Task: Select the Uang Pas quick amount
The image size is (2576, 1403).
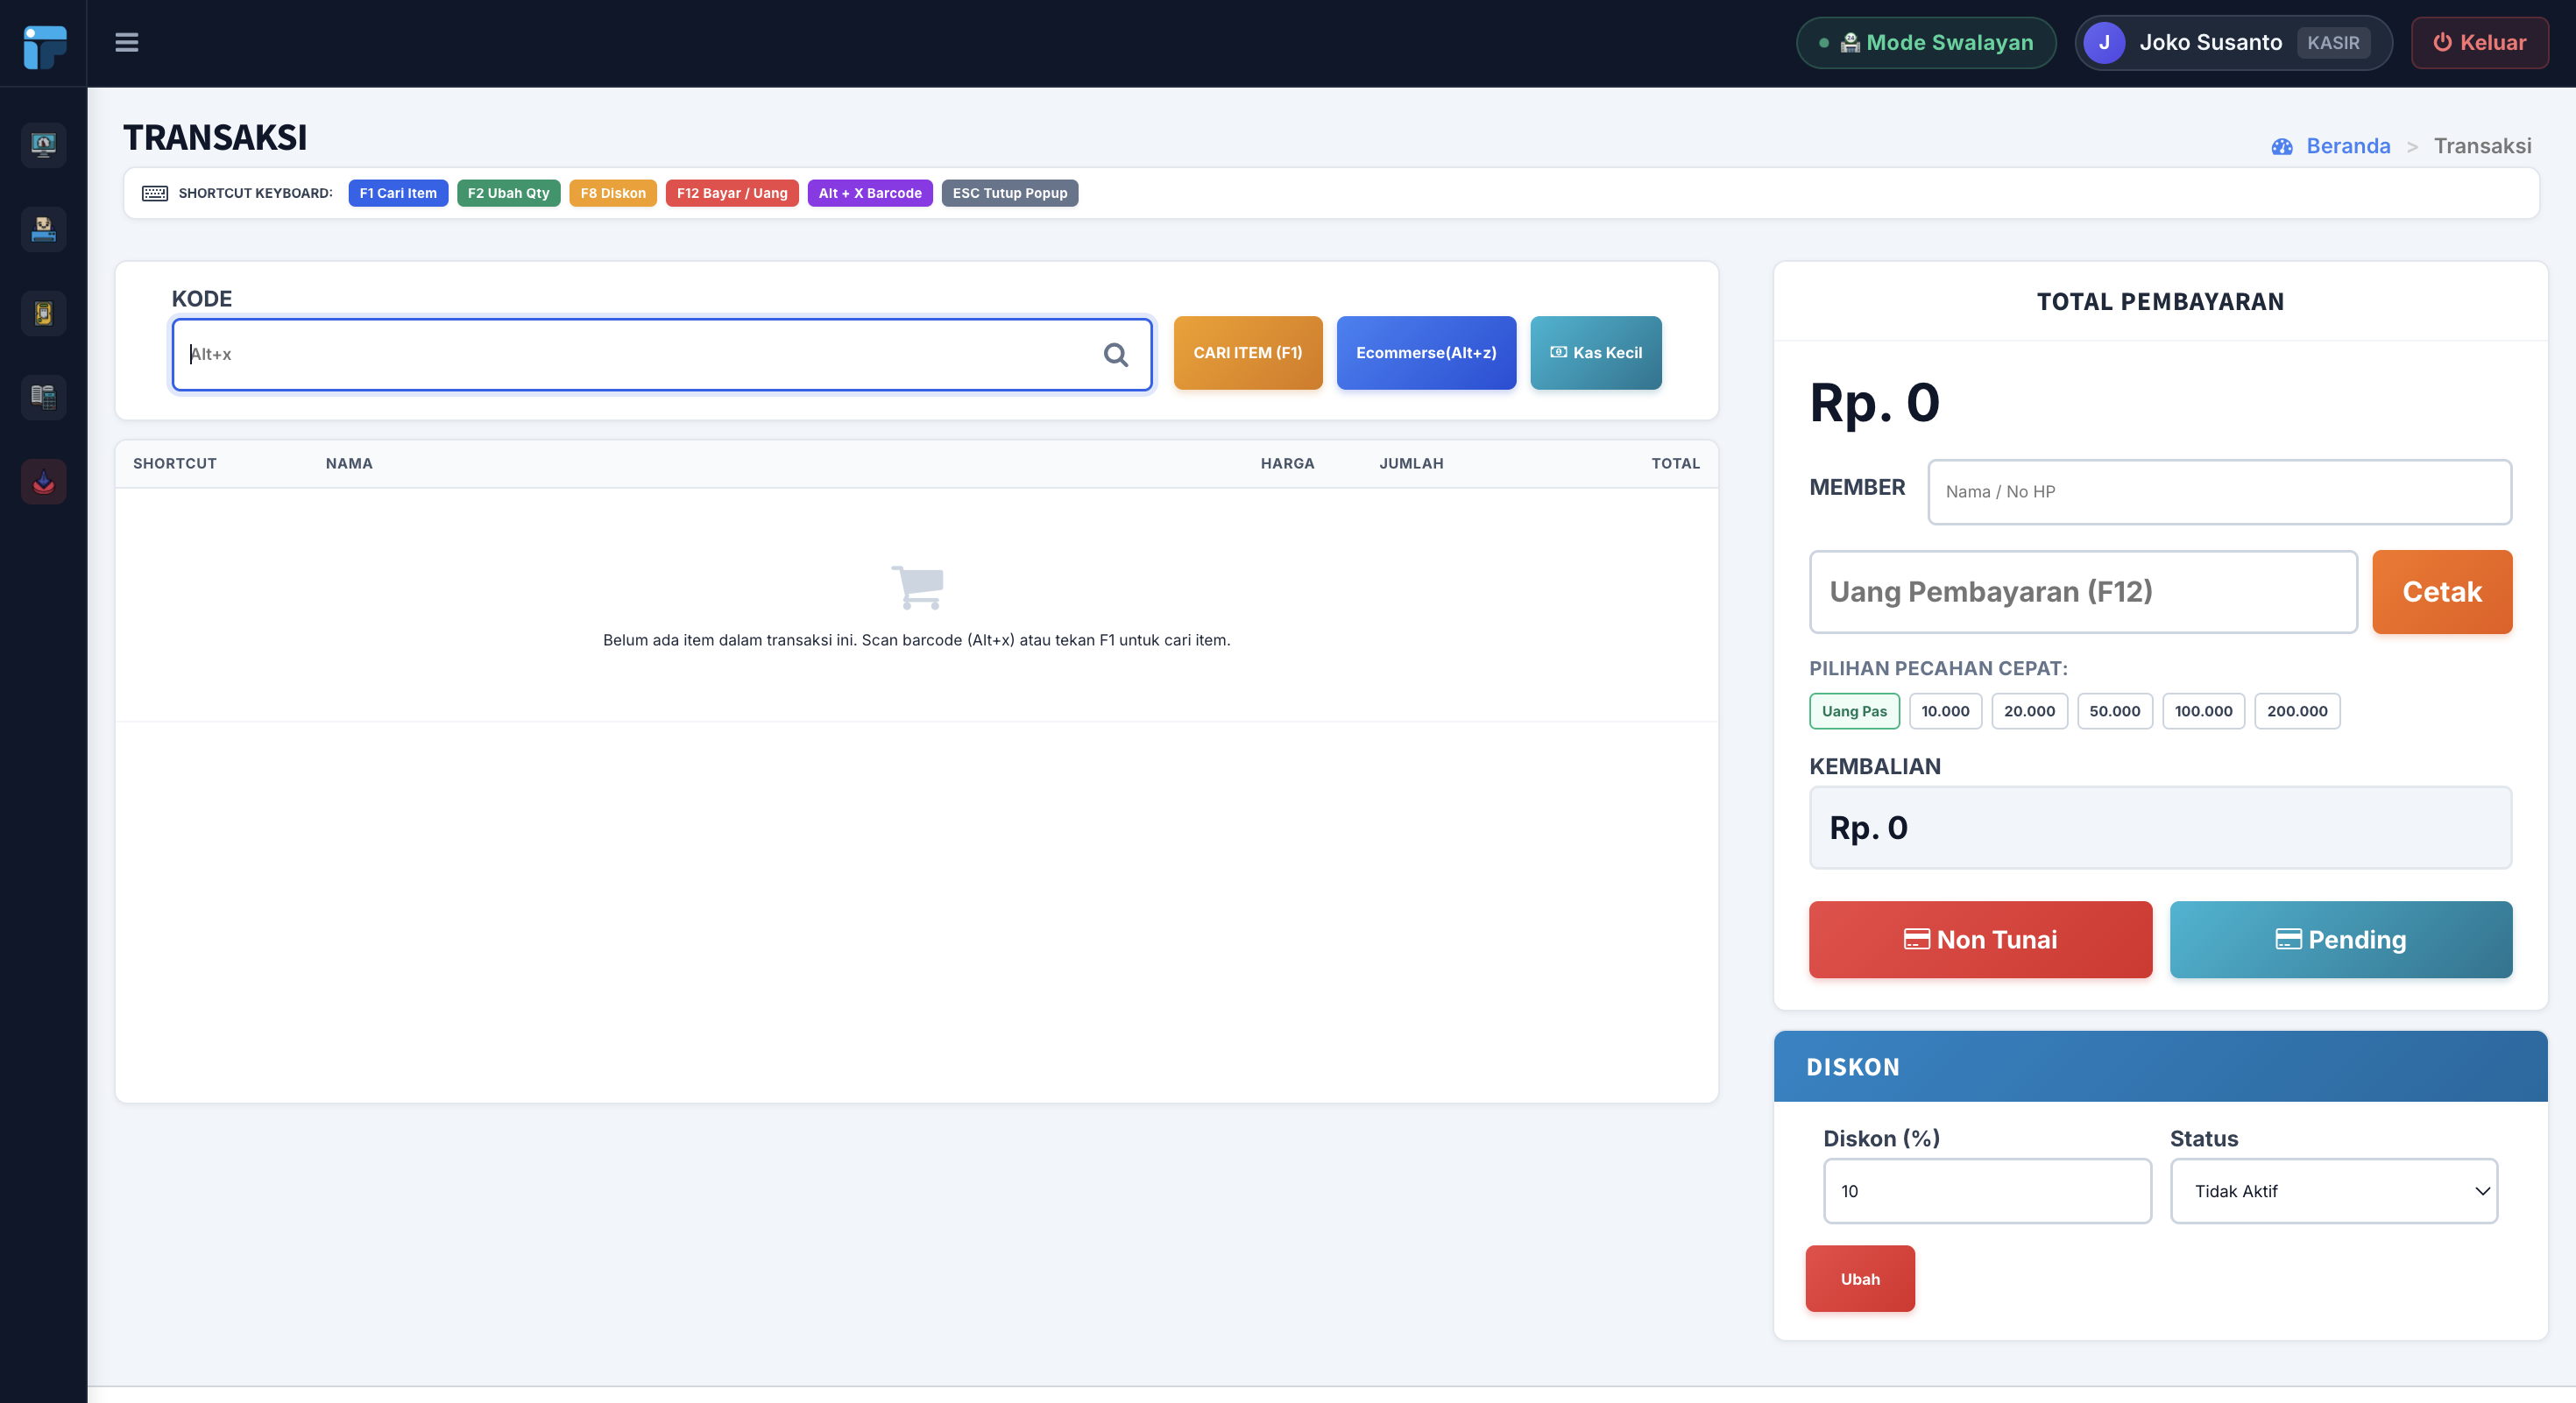Action: [x=1854, y=711]
